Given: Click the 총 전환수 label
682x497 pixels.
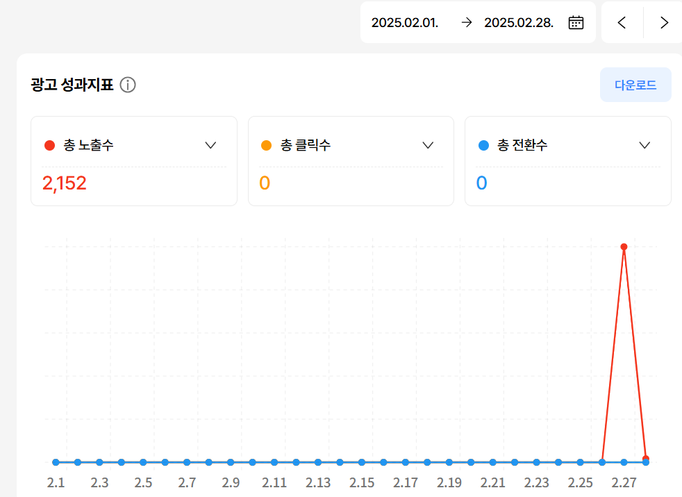Looking at the screenshot, I should pyautogui.click(x=522, y=145).
